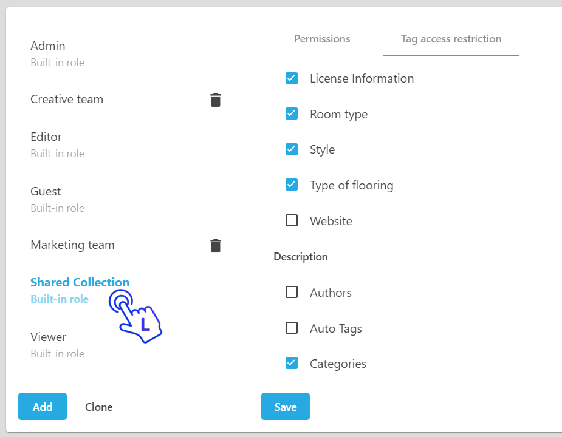Uncheck Type of flooring checkbox

[x=292, y=185]
